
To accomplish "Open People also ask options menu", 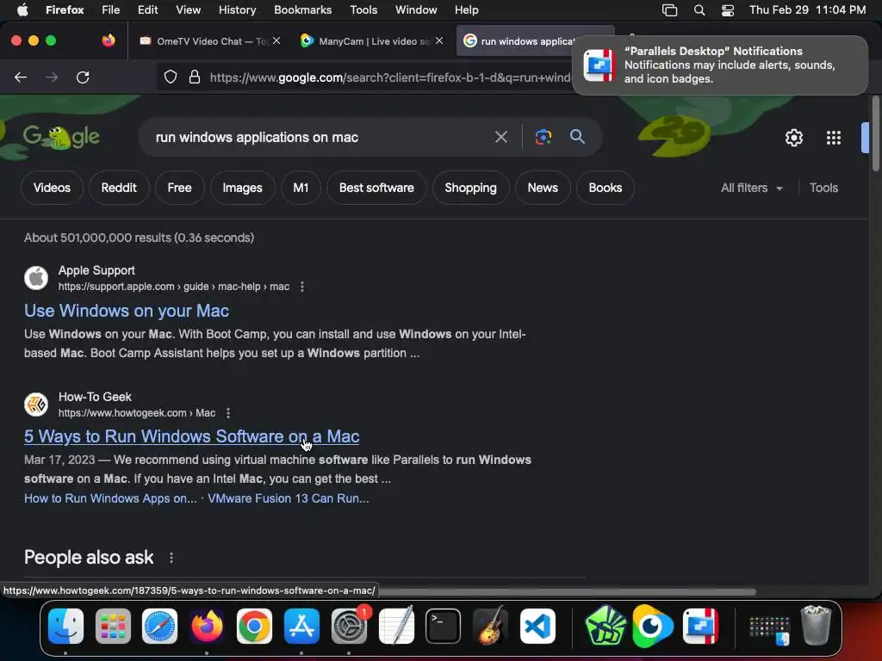I will click(x=171, y=558).
